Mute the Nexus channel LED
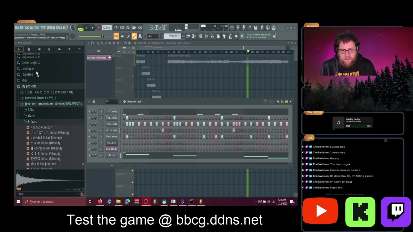 [x=89, y=155]
